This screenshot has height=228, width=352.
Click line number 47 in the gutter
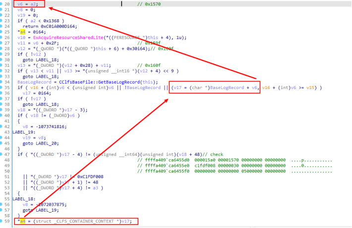pos(7,154)
